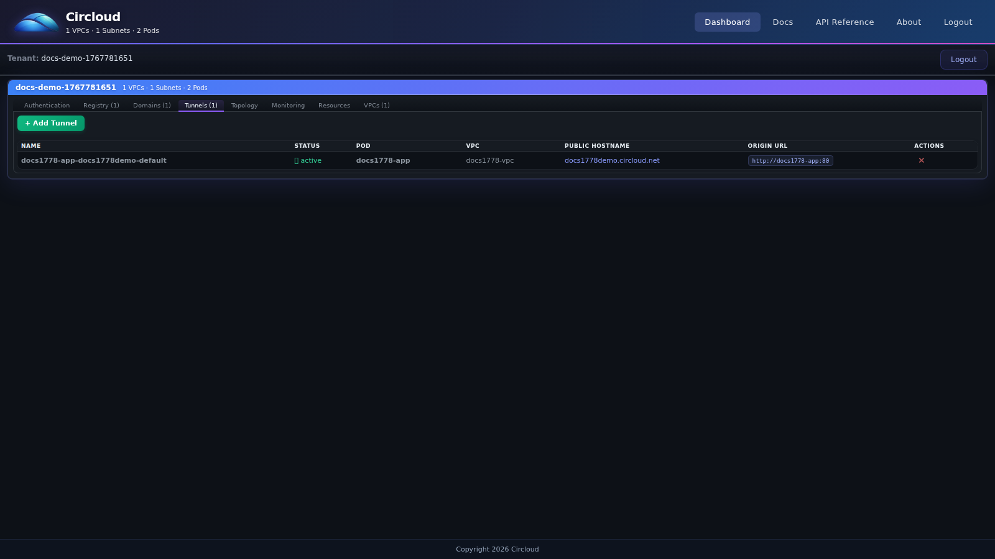This screenshot has height=559, width=995.
Task: Click the origin URL http://docs1778-app:80 chip
Action: (x=790, y=161)
